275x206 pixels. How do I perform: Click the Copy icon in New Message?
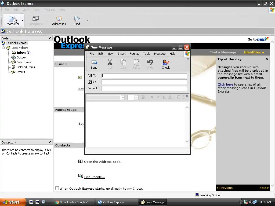123,62
